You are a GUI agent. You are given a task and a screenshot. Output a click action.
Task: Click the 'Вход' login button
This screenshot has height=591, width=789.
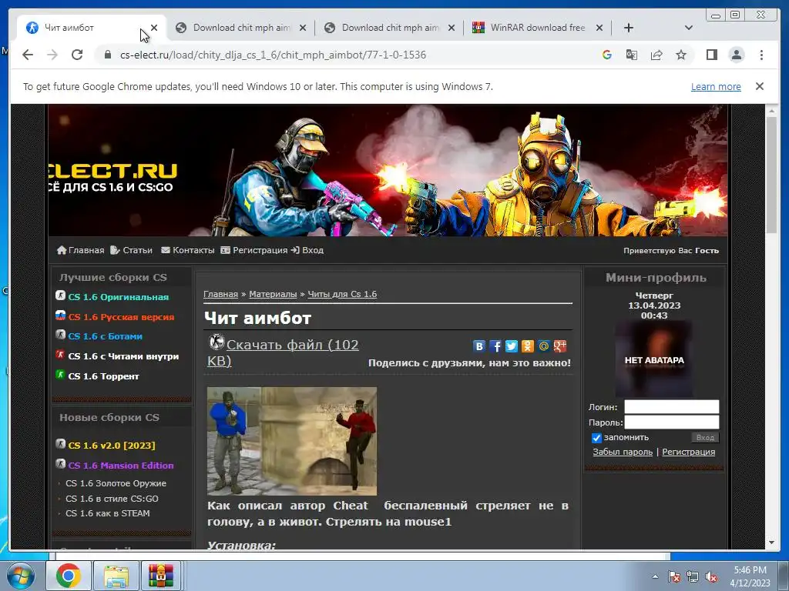pyautogui.click(x=705, y=438)
